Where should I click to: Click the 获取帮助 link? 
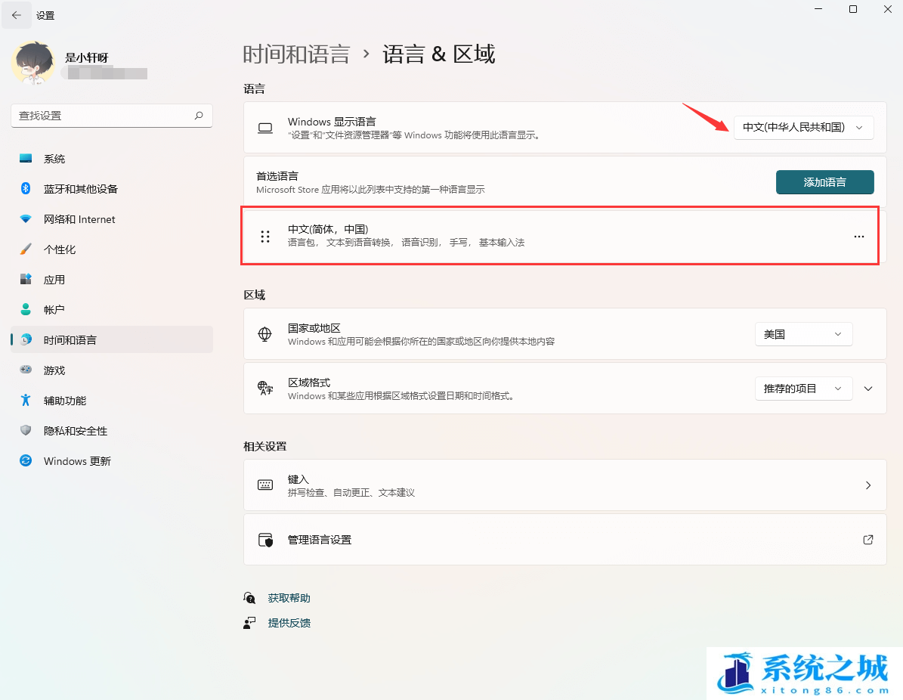coord(289,597)
